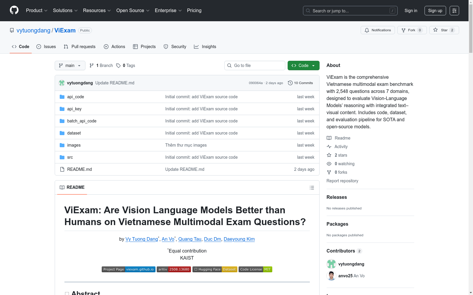
Task: Select the README tab header
Action: 72,187
